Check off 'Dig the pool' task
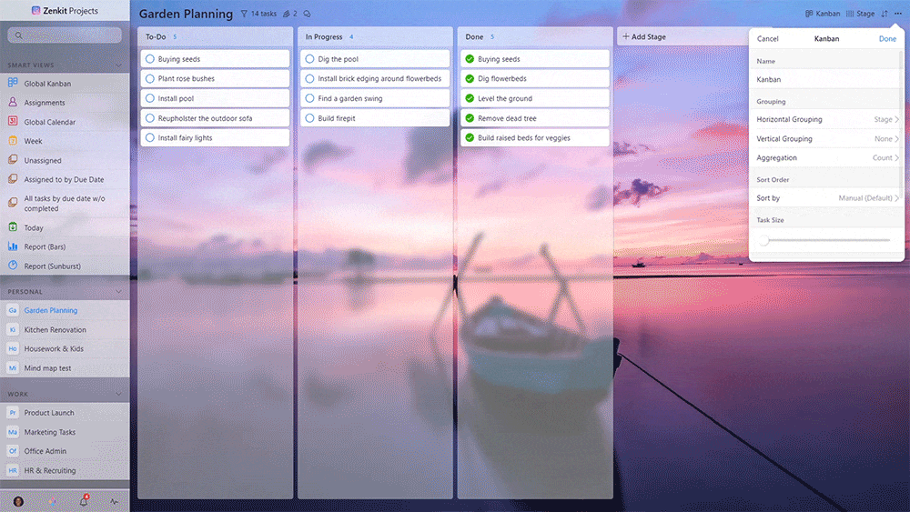The height and width of the screenshot is (512, 910). tap(310, 59)
